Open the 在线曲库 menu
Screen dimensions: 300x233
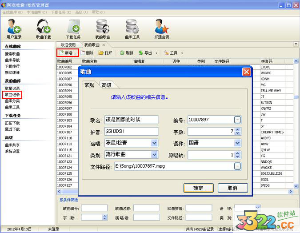[x=12, y=12]
